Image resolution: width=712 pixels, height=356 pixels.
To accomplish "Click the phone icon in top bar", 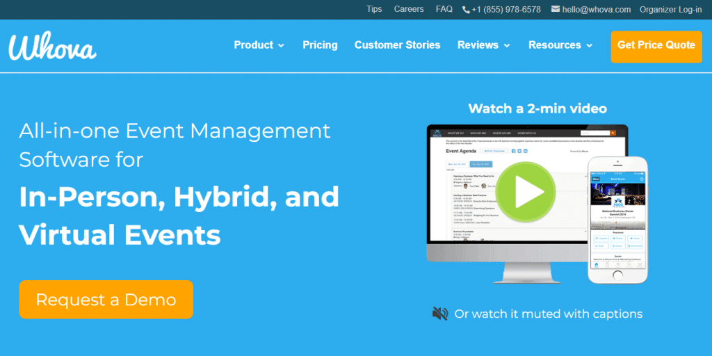I will click(x=466, y=10).
